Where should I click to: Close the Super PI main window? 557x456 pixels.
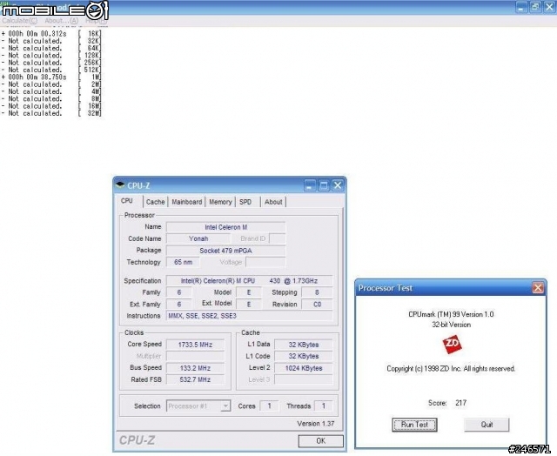549,7
